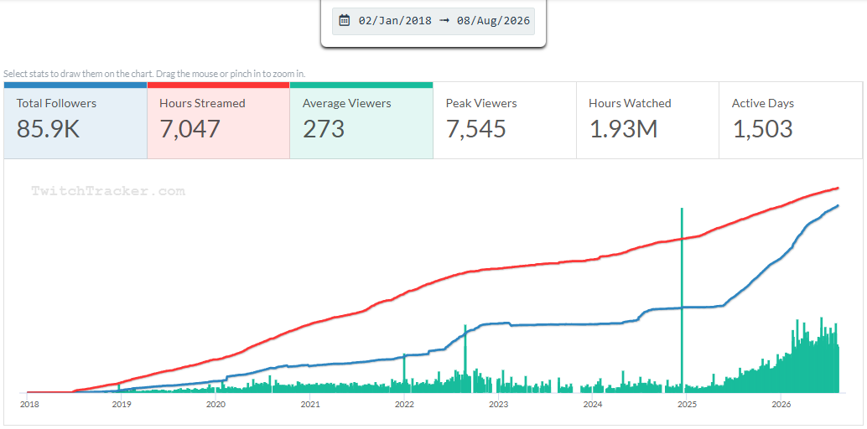This screenshot has height=429, width=867.
Task: Click the 2024 label on chart axis
Action: pos(592,404)
